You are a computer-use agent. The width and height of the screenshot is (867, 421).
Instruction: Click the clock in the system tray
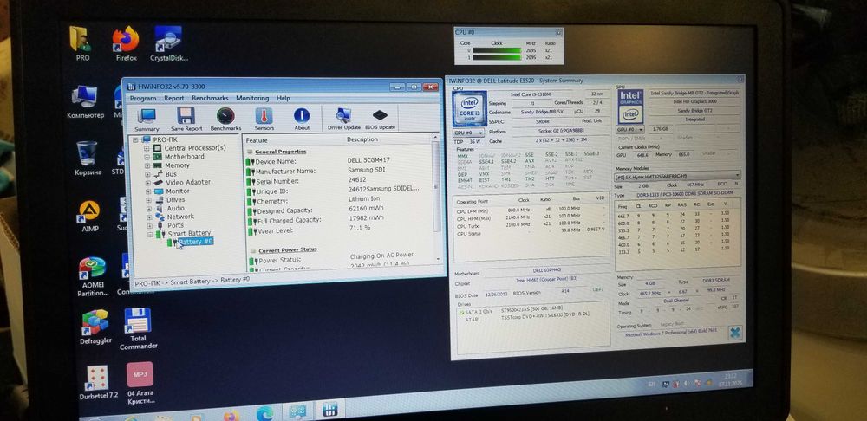[x=729, y=379]
